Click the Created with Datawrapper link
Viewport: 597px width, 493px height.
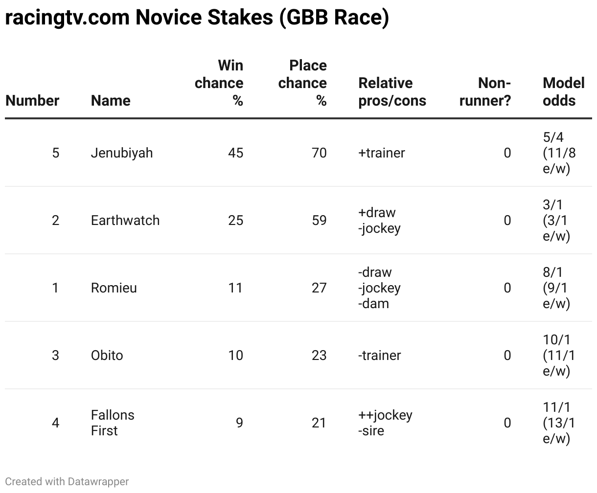tap(67, 481)
